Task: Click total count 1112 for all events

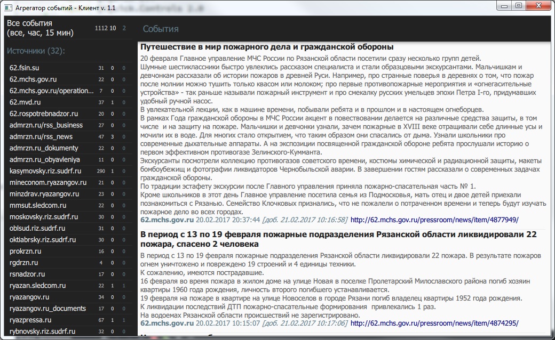Action: click(101, 28)
